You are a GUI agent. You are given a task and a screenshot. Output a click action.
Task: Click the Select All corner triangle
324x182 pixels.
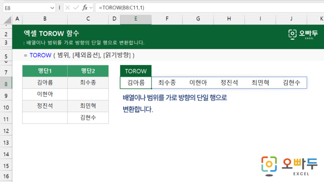[x=8, y=20]
